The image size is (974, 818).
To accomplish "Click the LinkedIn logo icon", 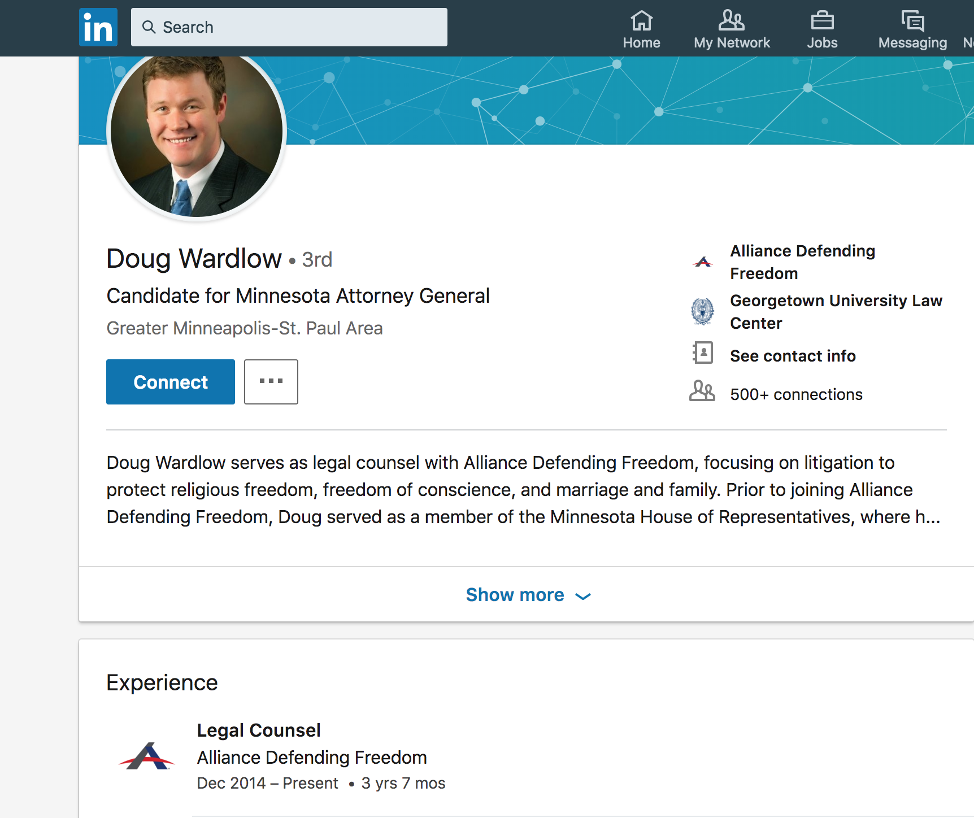I will (x=98, y=27).
